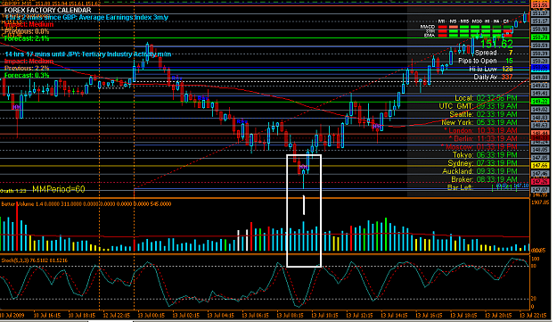Click the Moscow time row

pos(479,147)
